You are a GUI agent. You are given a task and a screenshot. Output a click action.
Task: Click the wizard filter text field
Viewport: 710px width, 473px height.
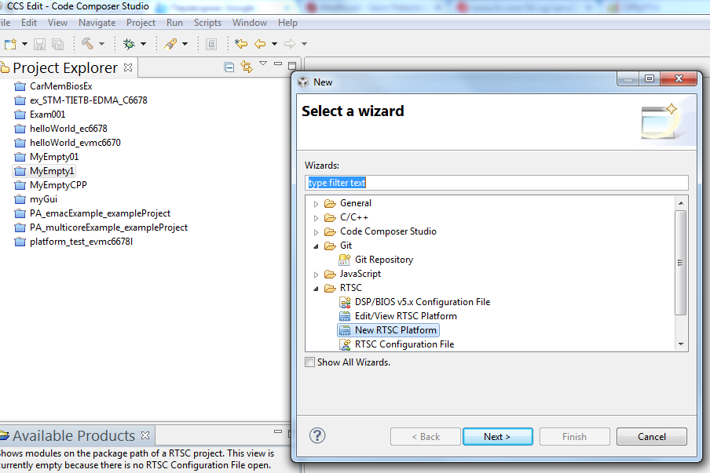496,183
